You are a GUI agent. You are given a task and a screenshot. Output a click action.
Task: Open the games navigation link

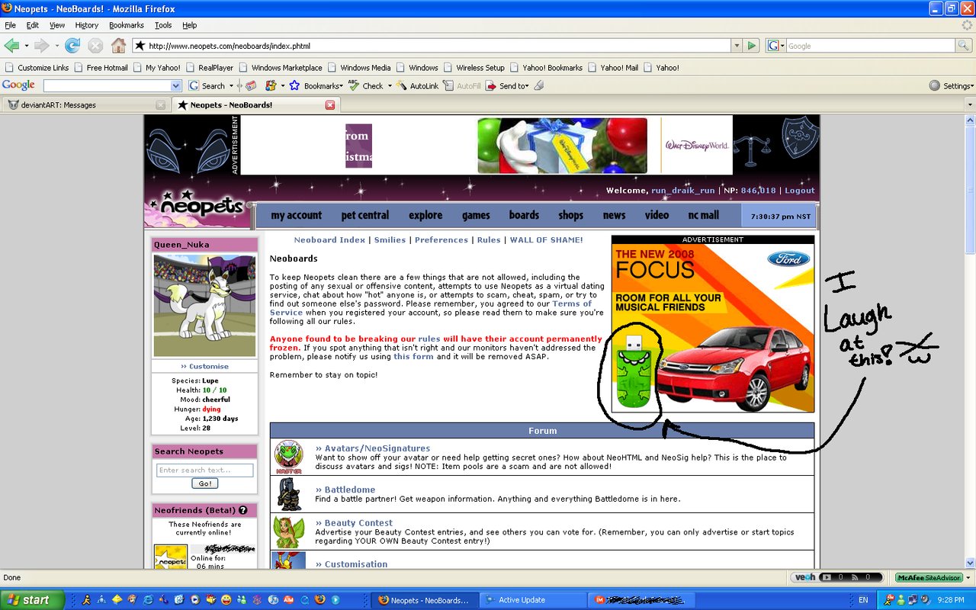pyautogui.click(x=476, y=215)
